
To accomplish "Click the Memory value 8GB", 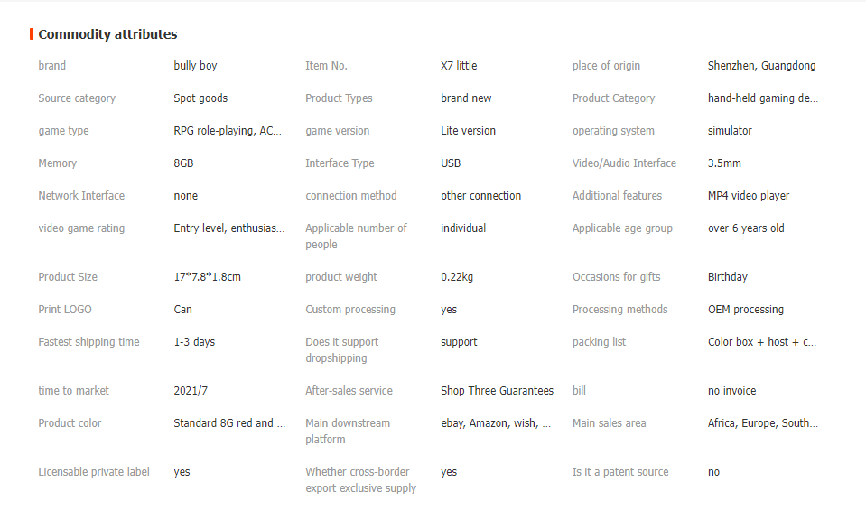I will pos(183,163).
